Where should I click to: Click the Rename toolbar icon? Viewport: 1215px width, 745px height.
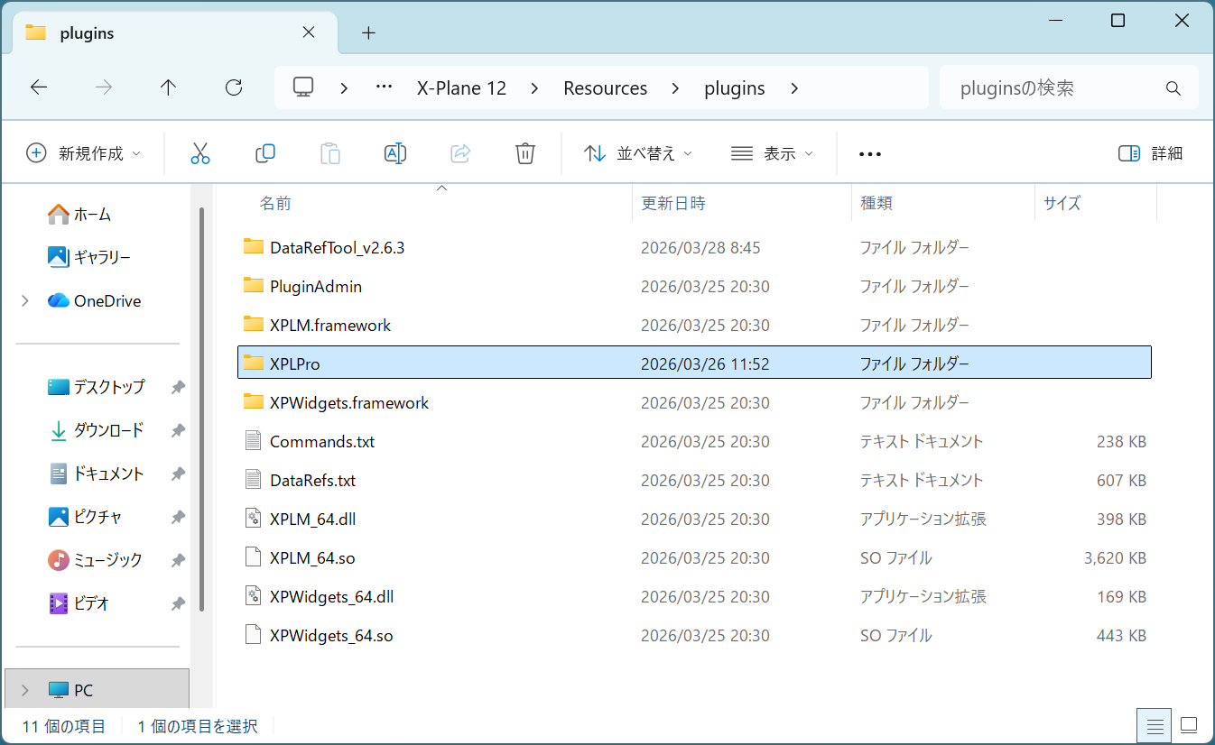click(x=395, y=153)
